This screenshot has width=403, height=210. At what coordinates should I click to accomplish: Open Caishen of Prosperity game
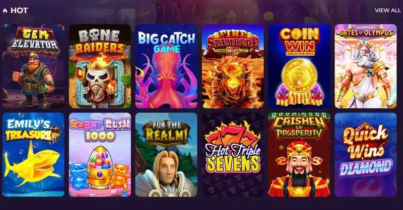pos(299,155)
